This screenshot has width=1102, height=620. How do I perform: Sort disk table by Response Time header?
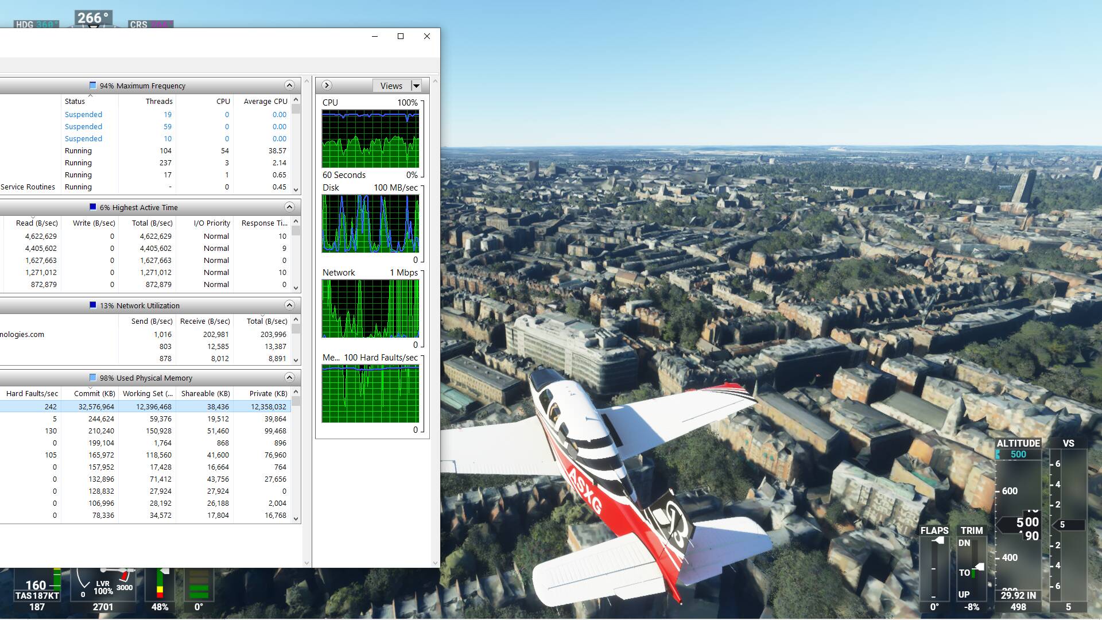(x=262, y=223)
